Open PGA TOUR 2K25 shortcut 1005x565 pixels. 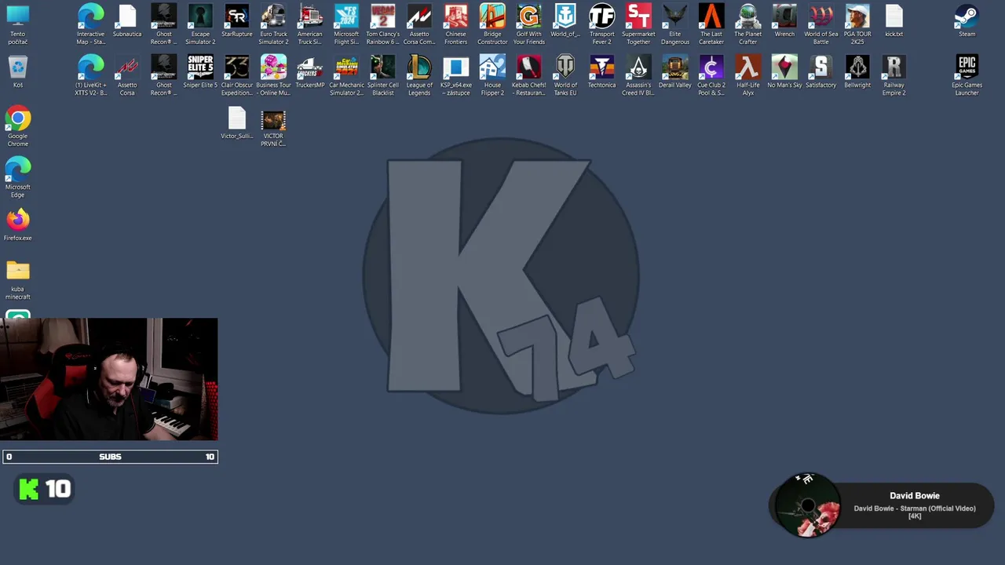click(x=857, y=24)
